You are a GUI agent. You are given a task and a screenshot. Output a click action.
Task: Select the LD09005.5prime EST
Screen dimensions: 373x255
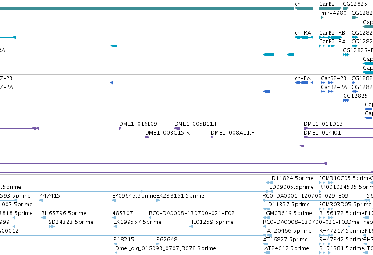269,191
